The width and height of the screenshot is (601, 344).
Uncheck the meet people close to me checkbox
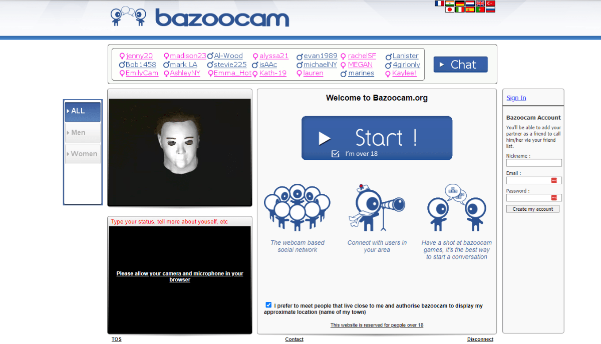(268, 305)
